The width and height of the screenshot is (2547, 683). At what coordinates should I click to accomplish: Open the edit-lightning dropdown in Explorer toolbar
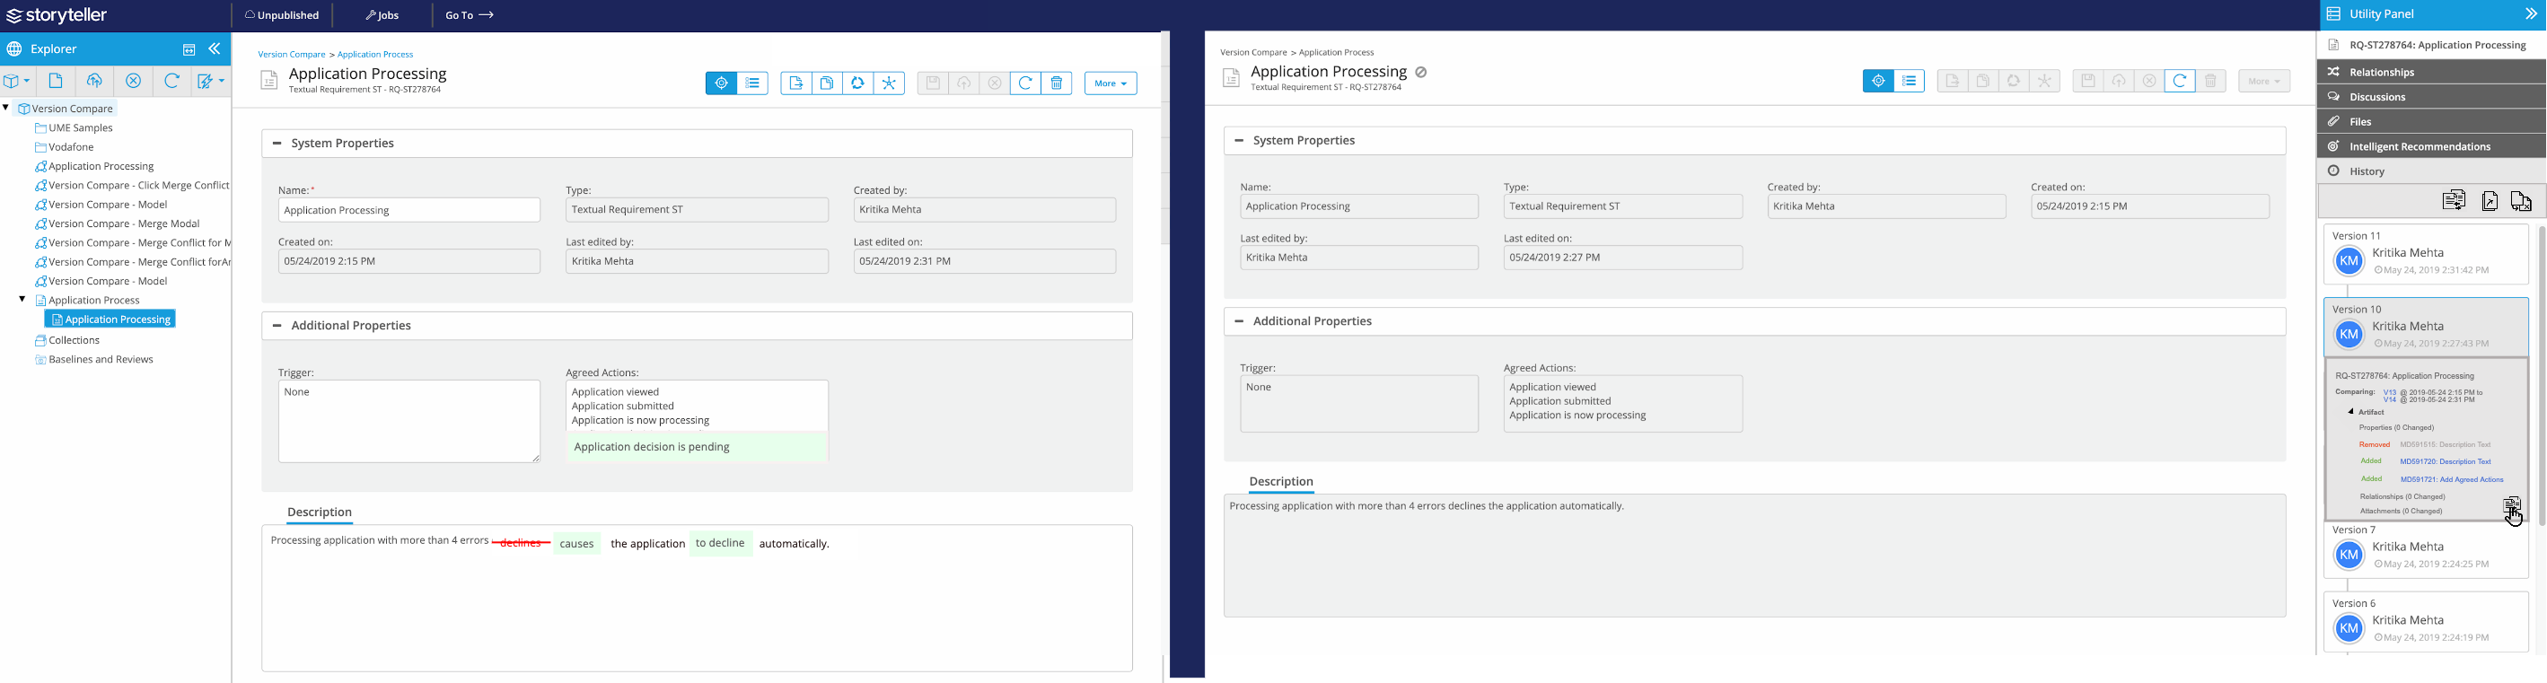point(211,81)
